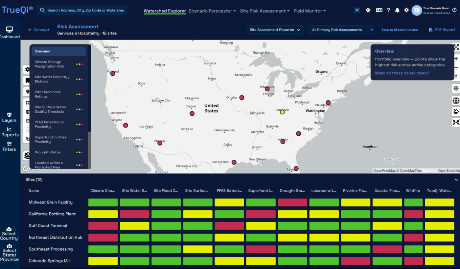The width and height of the screenshot is (460, 269).
Task: Select Site Surface Water Quality Threshold category
Action: point(59,109)
